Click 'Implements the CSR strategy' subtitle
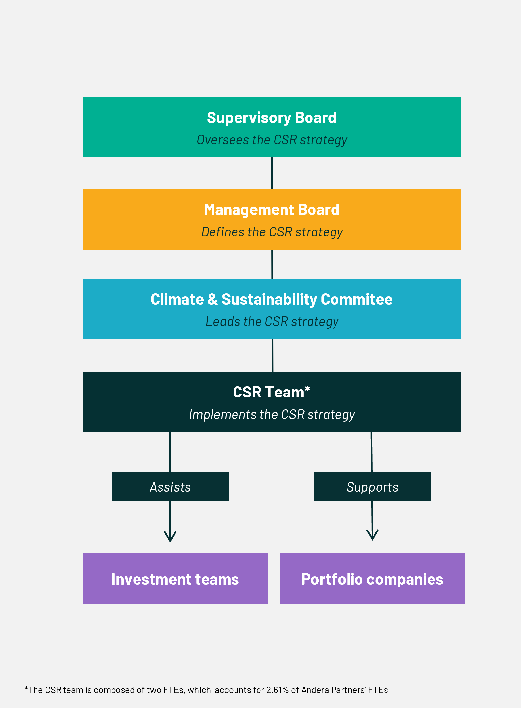The height and width of the screenshot is (708, 521). [272, 415]
